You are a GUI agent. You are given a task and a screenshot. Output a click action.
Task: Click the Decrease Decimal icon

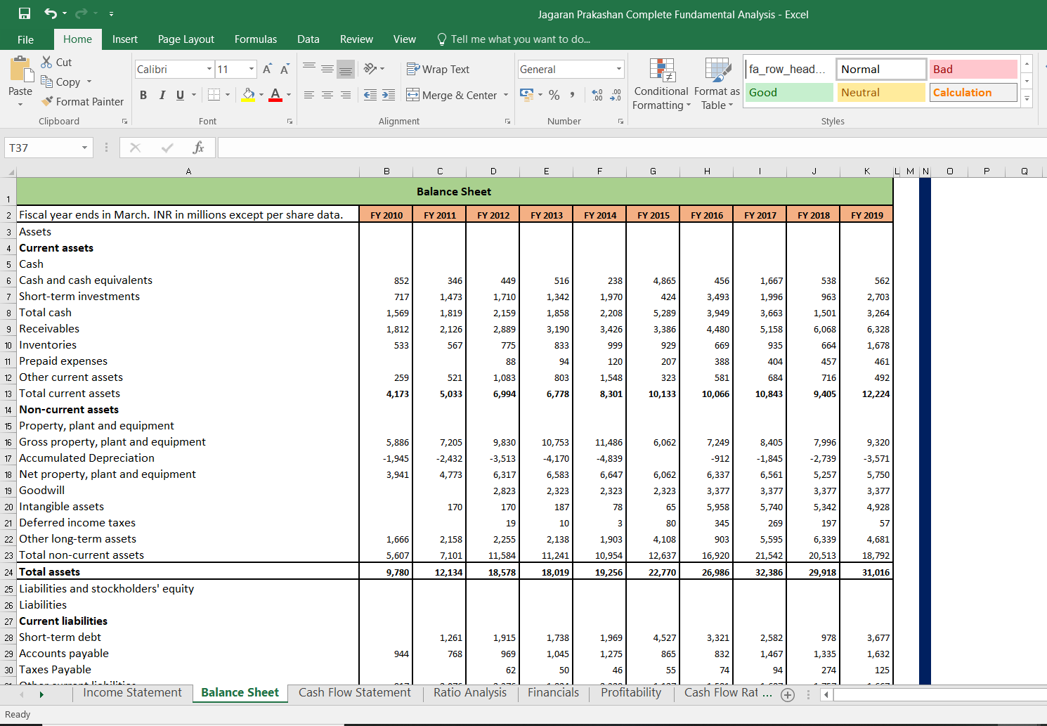pos(616,95)
